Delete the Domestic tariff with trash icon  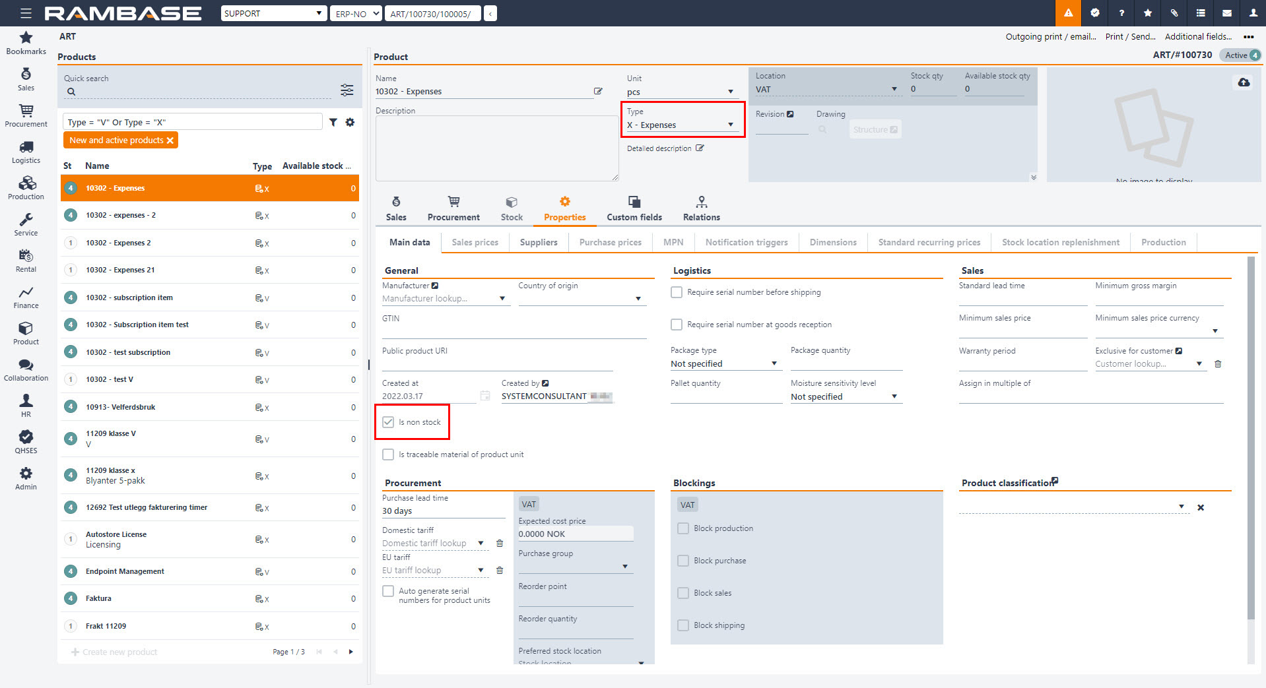coord(500,544)
